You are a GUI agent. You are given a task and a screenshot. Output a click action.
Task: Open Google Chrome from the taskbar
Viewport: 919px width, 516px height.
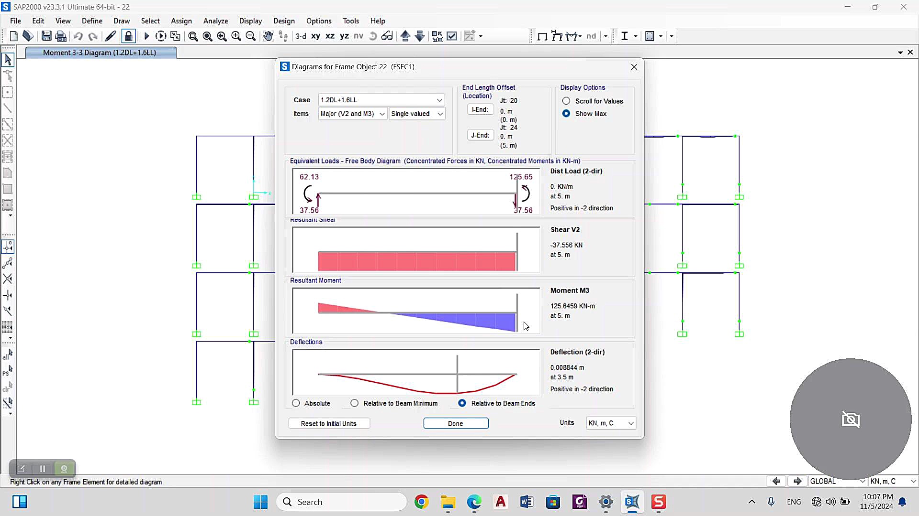pyautogui.click(x=422, y=502)
